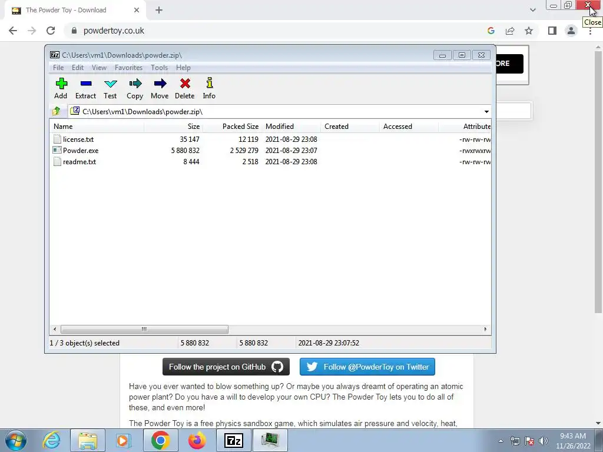Open Chrome three-dot menu

click(x=590, y=32)
